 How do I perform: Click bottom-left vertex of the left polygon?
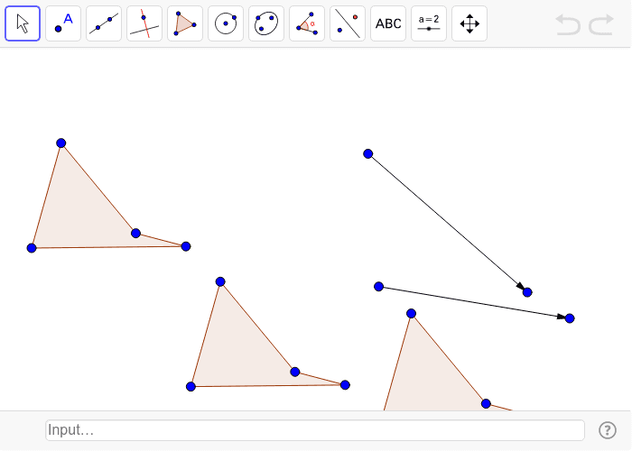[32, 248]
